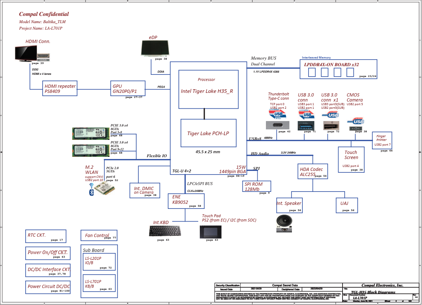Select the HDA Codec ALC255 block
This screenshot has width=422, height=305.
click(313, 172)
